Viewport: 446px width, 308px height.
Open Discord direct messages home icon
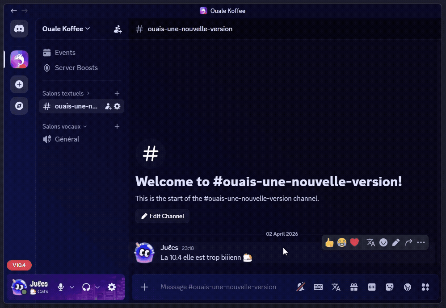(x=19, y=29)
